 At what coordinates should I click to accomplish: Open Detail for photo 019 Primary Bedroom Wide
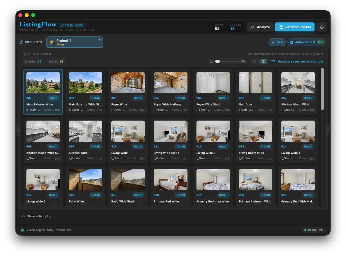point(223,195)
